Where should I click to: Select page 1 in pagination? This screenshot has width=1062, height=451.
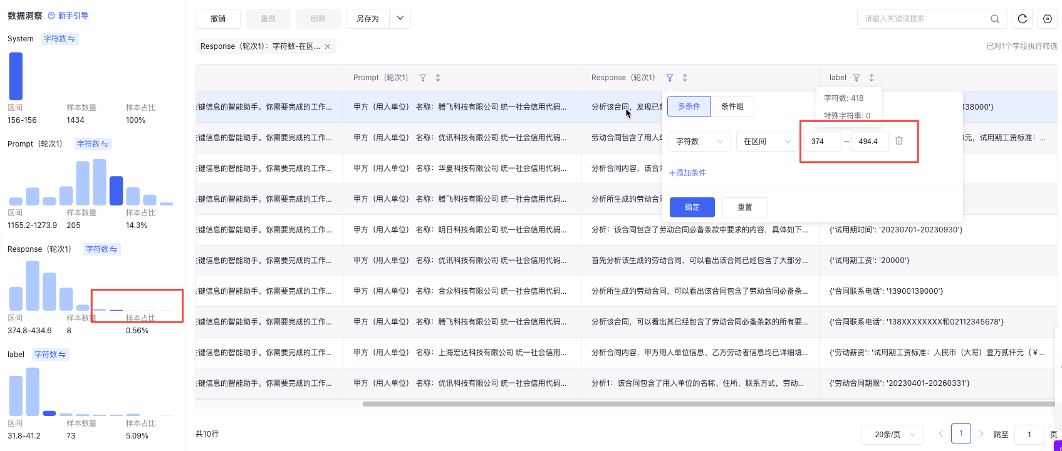coord(961,433)
